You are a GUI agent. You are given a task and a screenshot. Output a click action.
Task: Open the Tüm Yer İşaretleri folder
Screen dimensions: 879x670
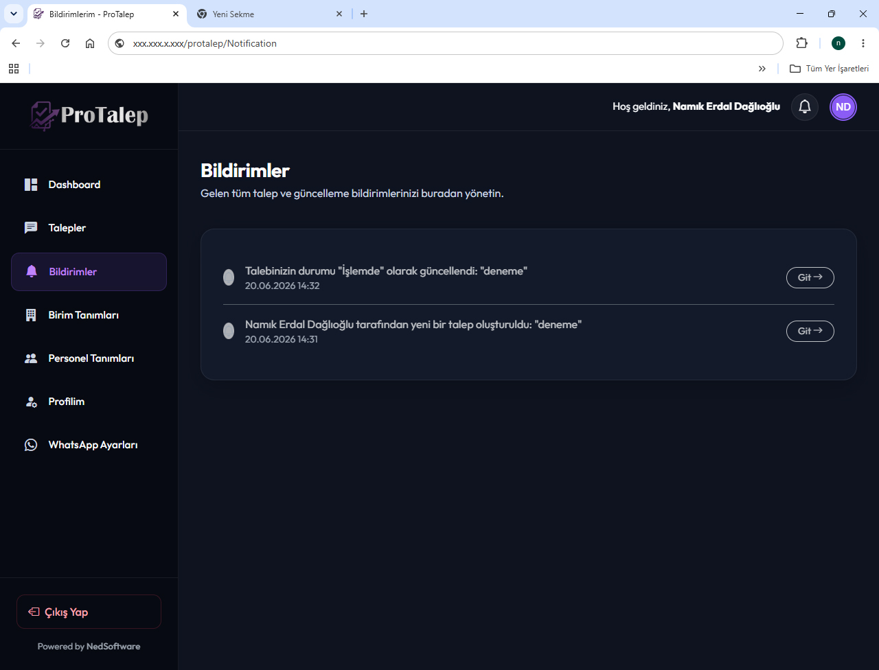click(830, 69)
